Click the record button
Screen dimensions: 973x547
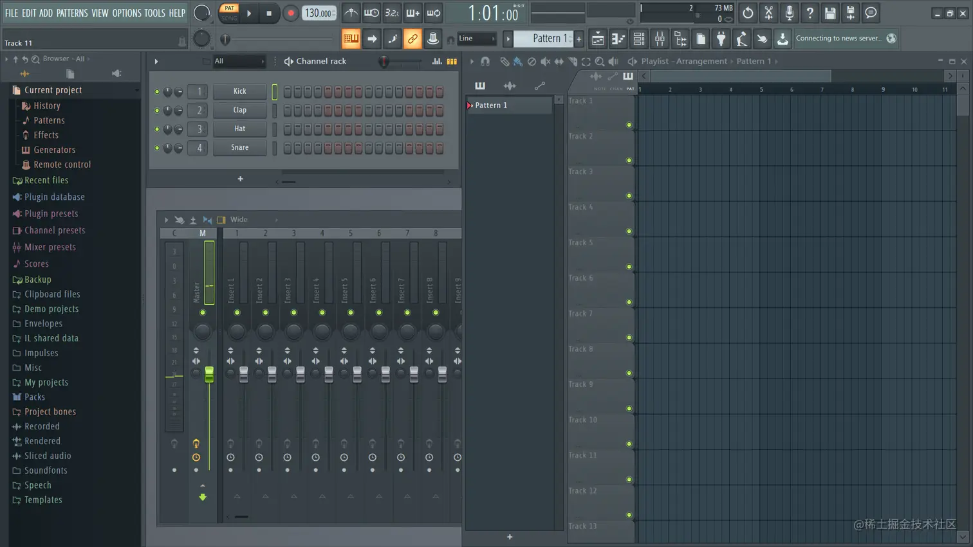290,13
